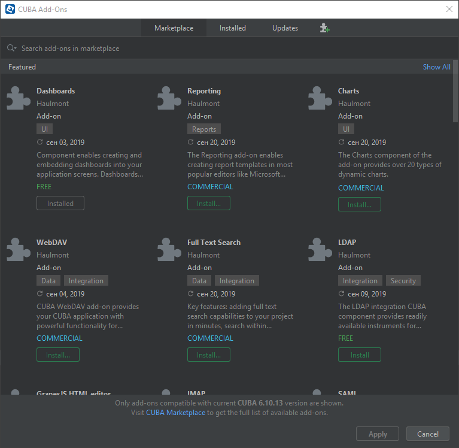Open the Updates tab
This screenshot has width=459, height=448.
[285, 28]
